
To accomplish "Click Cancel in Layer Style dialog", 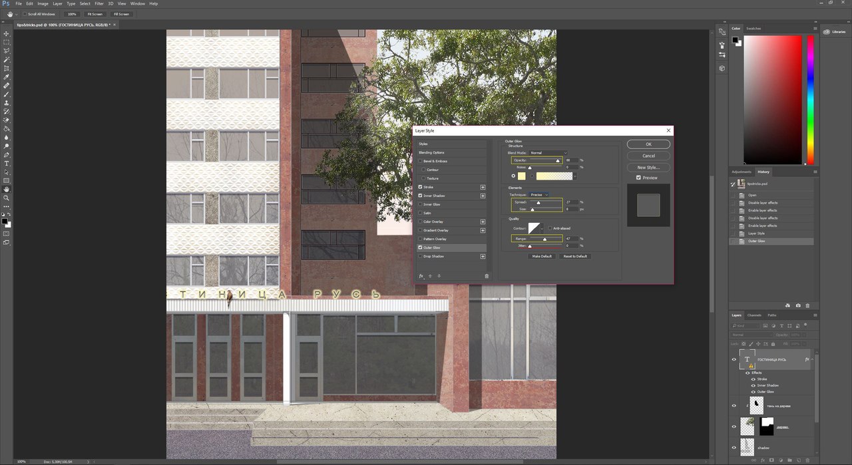I will coord(648,156).
